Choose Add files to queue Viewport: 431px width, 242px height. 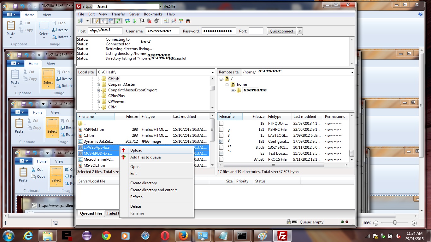[x=157, y=157]
